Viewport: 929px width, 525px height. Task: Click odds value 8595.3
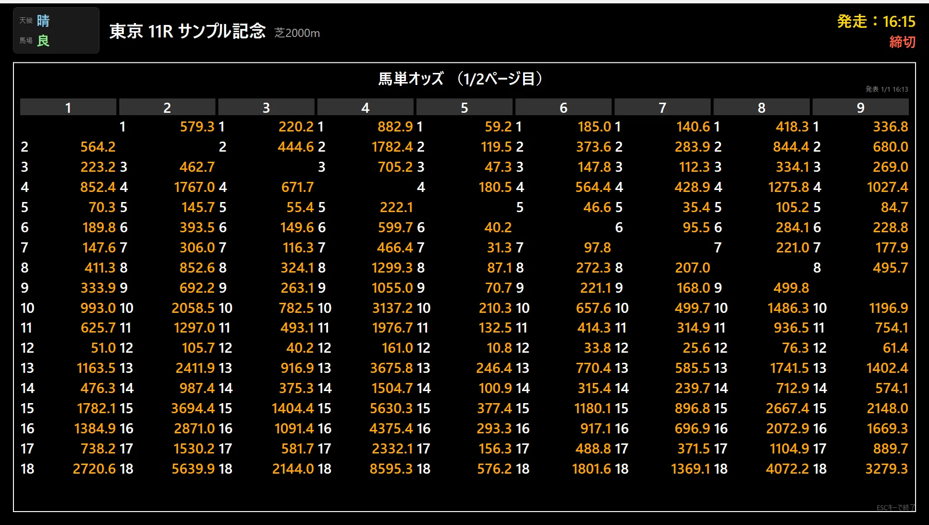pyautogui.click(x=391, y=469)
